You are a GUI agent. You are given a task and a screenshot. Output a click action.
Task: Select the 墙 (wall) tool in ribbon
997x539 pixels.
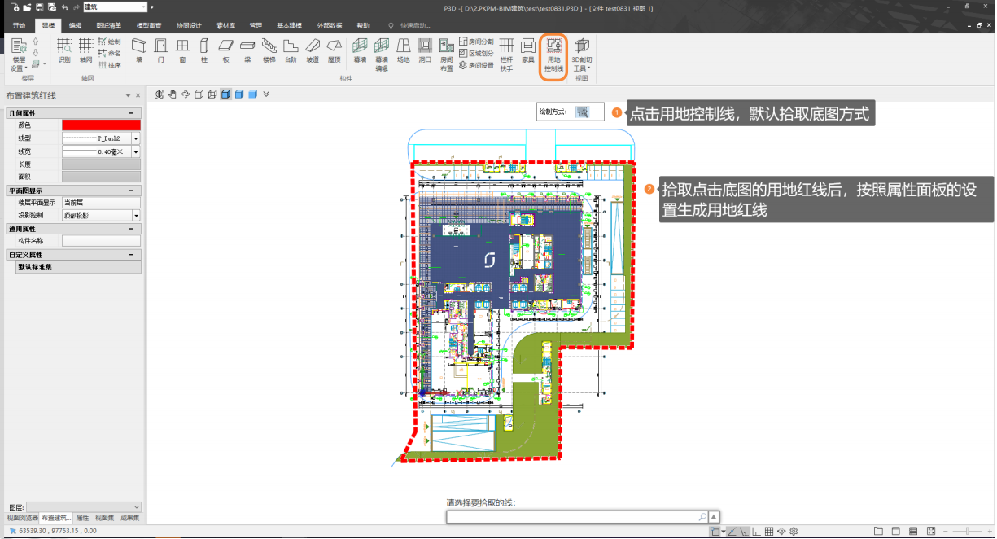[139, 50]
